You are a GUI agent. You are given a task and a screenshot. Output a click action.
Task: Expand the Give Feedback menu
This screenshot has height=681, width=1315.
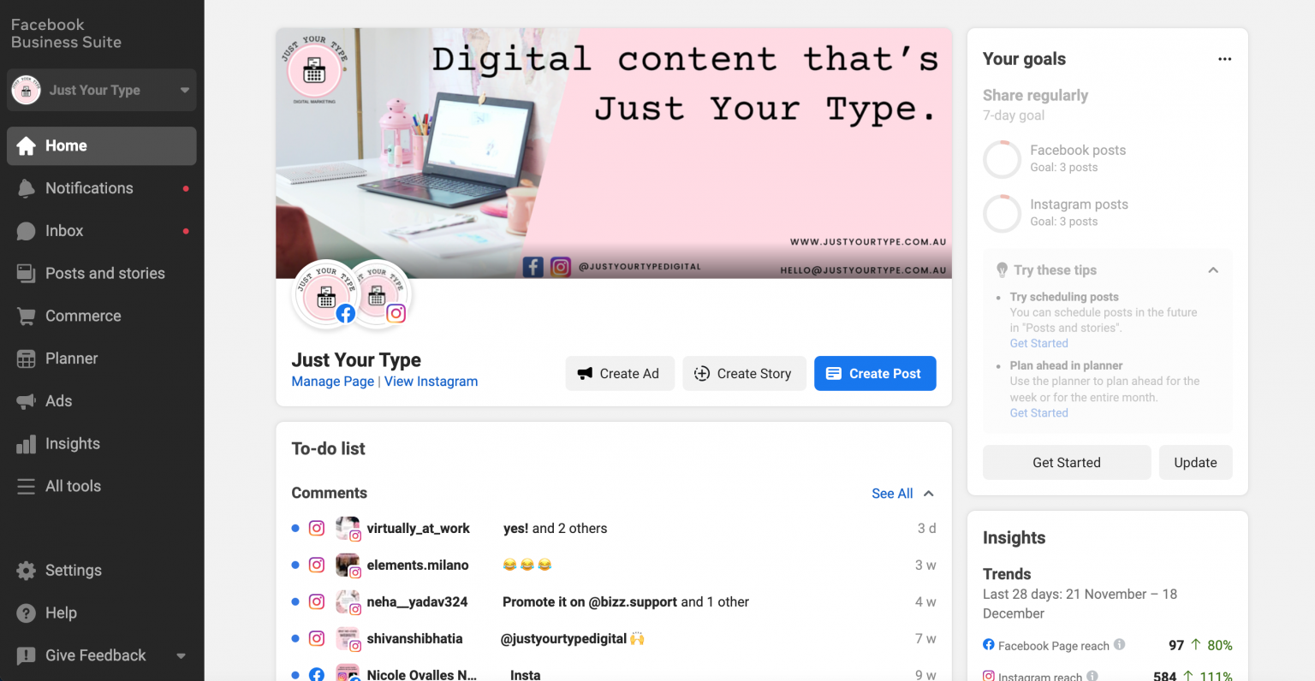point(181,655)
